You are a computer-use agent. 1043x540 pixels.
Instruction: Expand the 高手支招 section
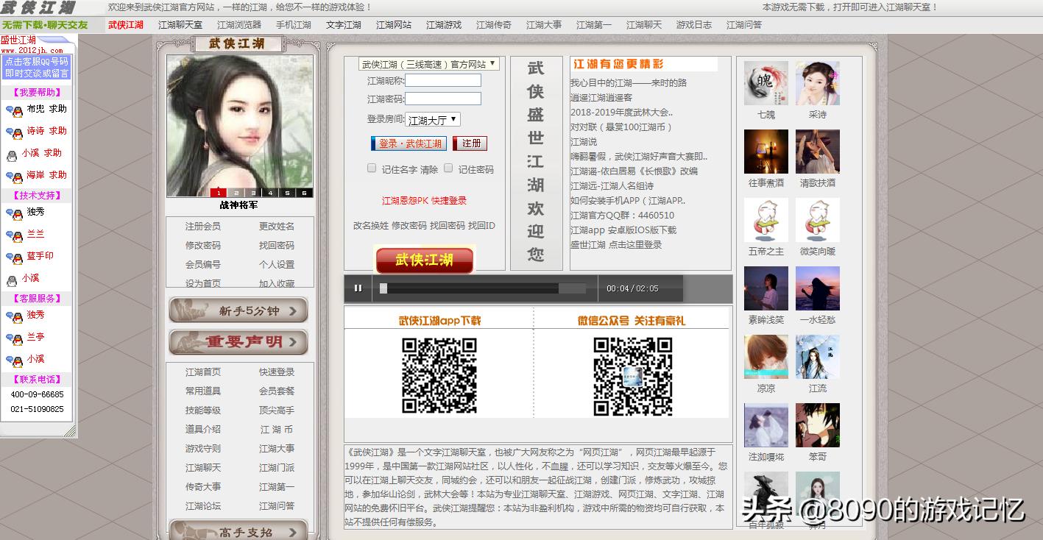click(x=237, y=531)
